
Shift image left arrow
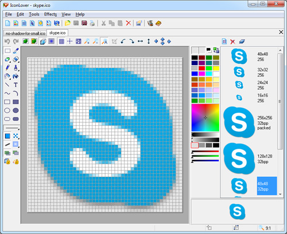point(156,41)
